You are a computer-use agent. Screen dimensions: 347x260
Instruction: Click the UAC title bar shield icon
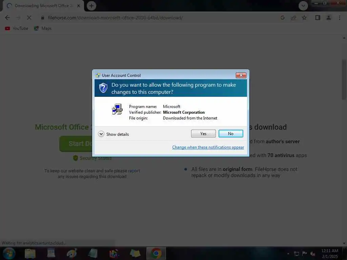pyautogui.click(x=98, y=75)
